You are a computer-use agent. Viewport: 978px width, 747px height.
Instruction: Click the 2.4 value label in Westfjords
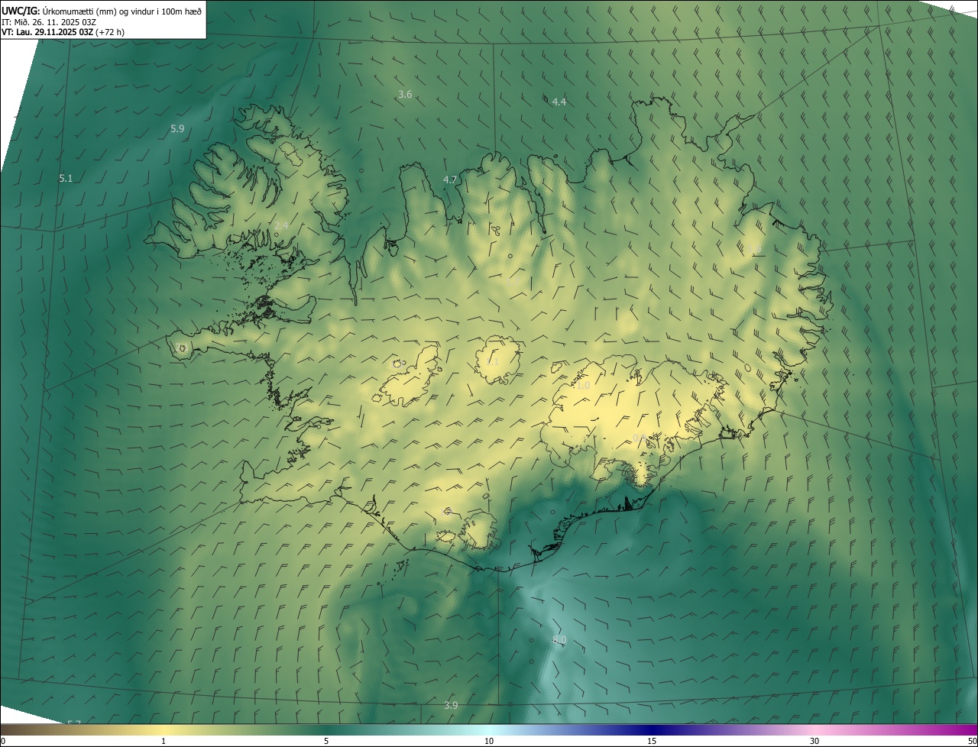pyautogui.click(x=281, y=225)
